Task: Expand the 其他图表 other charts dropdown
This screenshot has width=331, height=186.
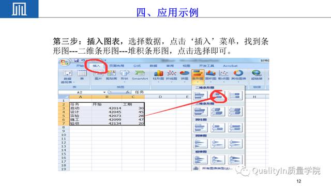Action: [x=238, y=82]
